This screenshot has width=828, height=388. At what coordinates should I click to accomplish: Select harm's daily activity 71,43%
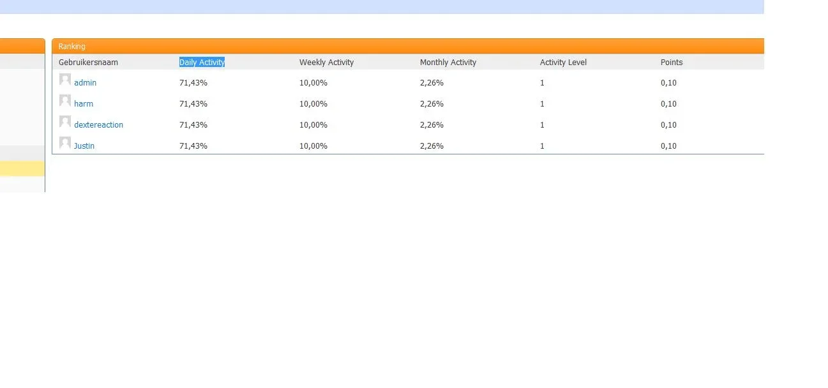(193, 104)
